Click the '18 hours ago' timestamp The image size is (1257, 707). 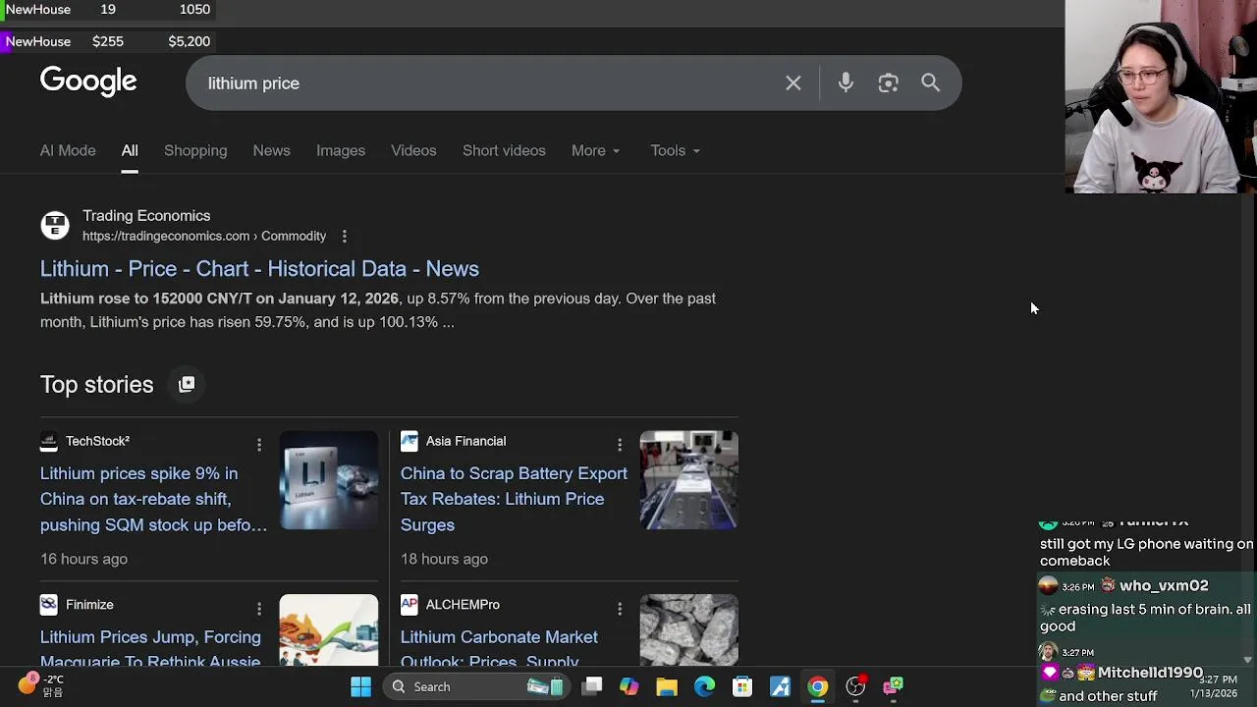(x=444, y=559)
